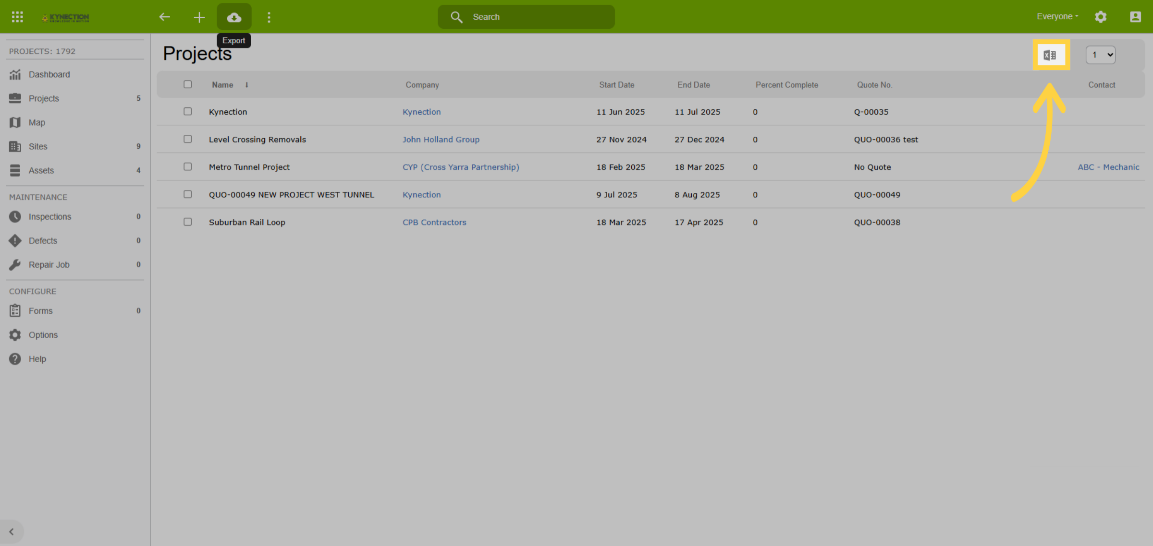The image size is (1153, 546).
Task: Open Assets in the sidebar
Action: [75, 170]
